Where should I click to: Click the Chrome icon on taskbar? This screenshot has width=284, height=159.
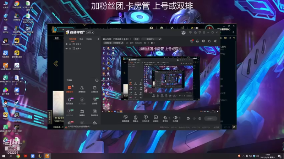[18, 156]
